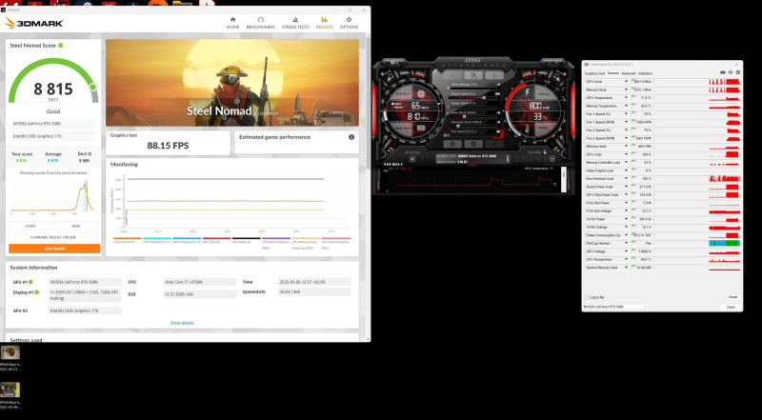Open GPU selector combo box in GPU-Z
The width and height of the screenshot is (762, 420).
614,307
